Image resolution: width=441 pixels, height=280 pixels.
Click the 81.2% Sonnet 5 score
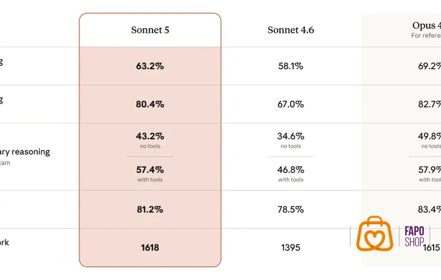coord(150,209)
